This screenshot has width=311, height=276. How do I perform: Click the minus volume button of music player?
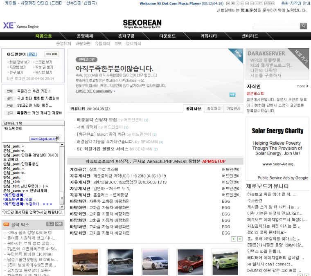pos(252,3)
